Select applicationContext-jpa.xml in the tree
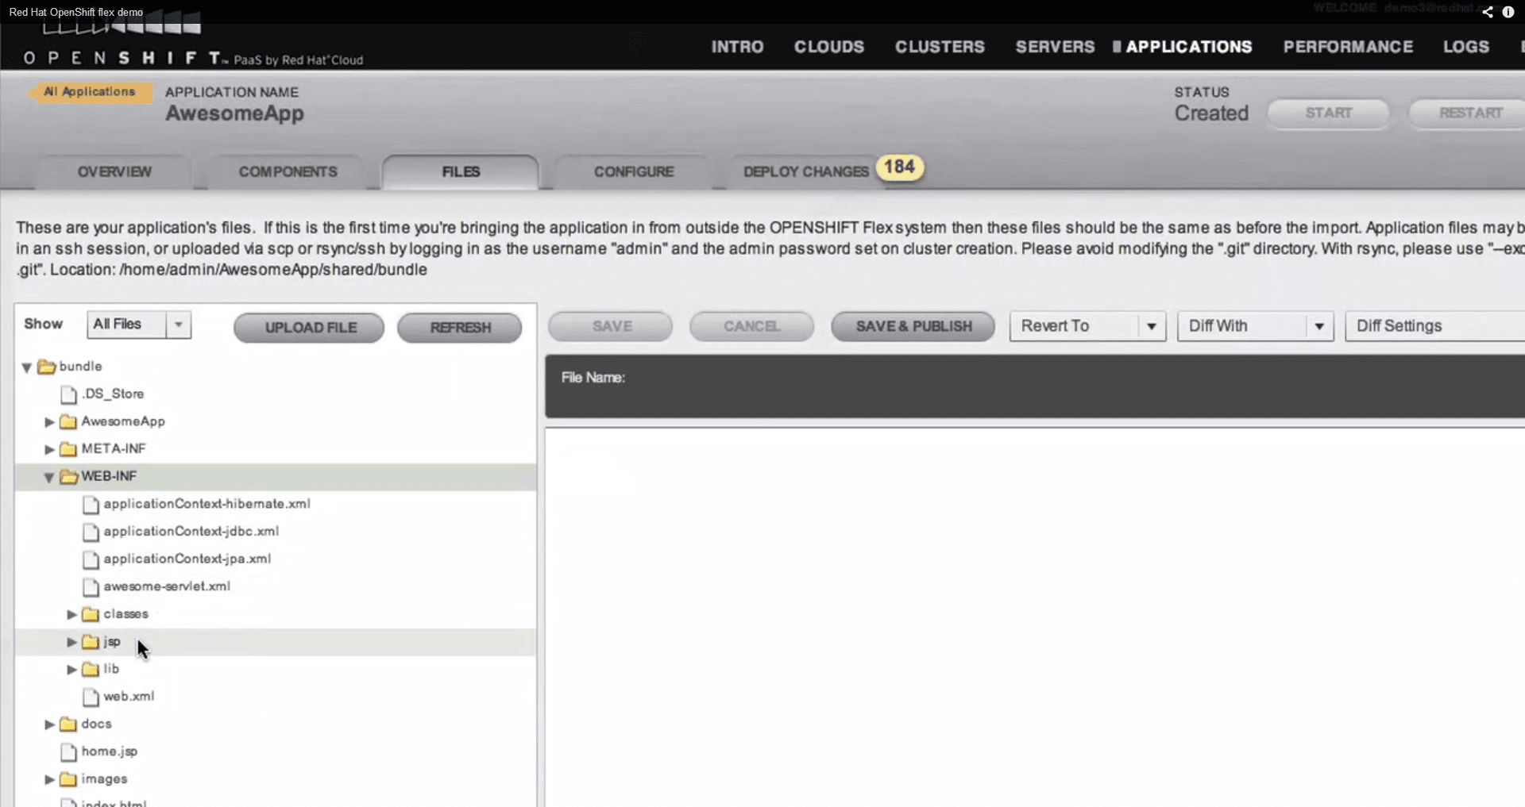Image resolution: width=1525 pixels, height=807 pixels. click(x=187, y=559)
